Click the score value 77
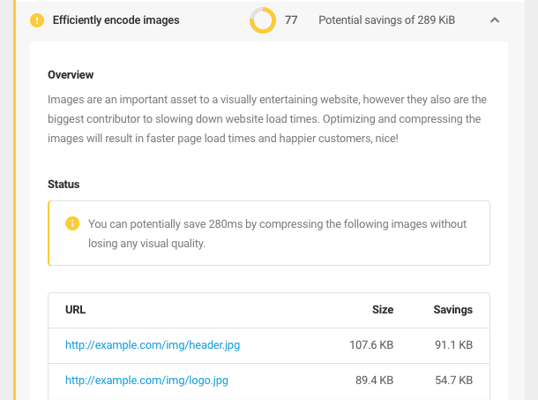Screen dimensions: 538x400 (x=291, y=20)
